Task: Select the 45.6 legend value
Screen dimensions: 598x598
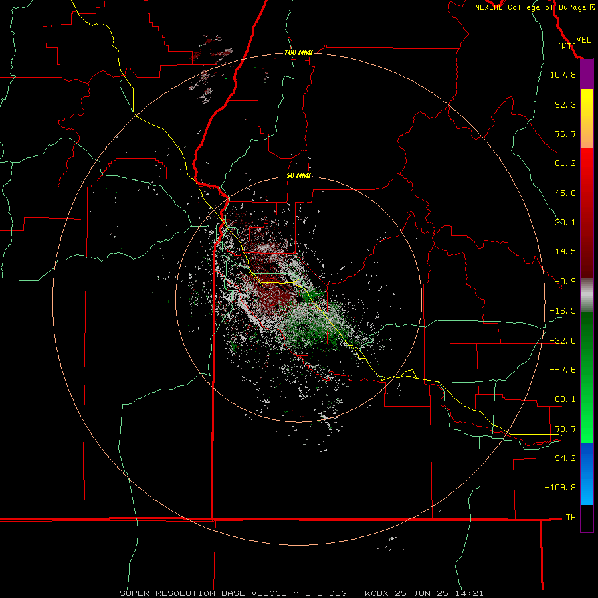Action: [565, 193]
